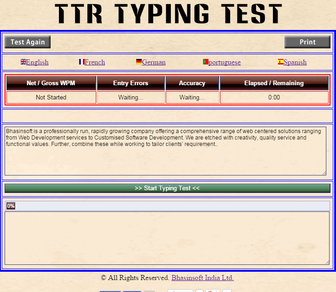
Task: Click the Print button
Action: click(307, 42)
